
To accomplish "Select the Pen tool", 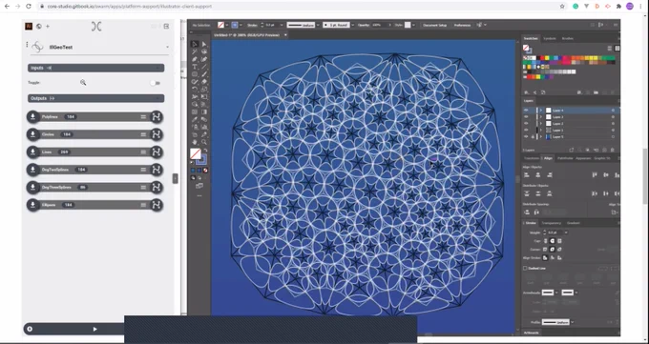I will pyautogui.click(x=195, y=59).
